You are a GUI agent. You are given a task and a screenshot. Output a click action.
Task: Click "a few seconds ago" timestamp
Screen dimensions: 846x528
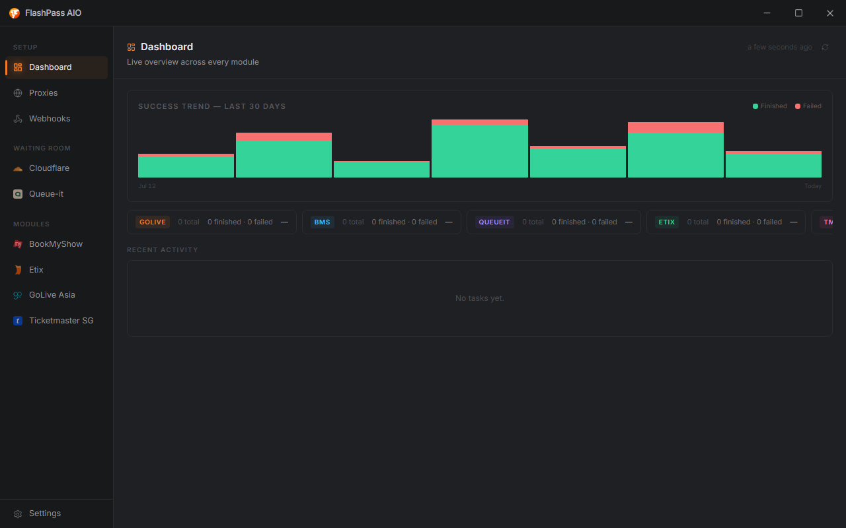click(780, 48)
